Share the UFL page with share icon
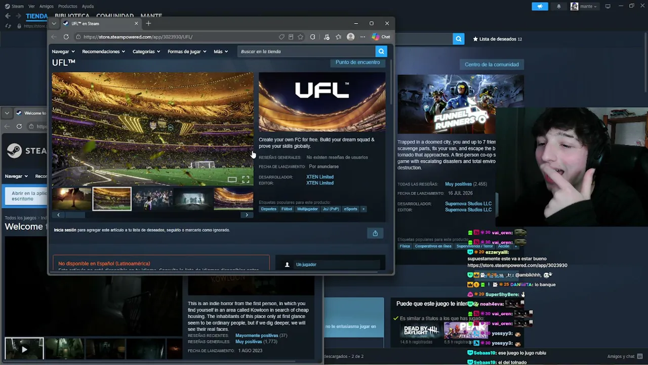The height and width of the screenshot is (365, 648). point(375,233)
